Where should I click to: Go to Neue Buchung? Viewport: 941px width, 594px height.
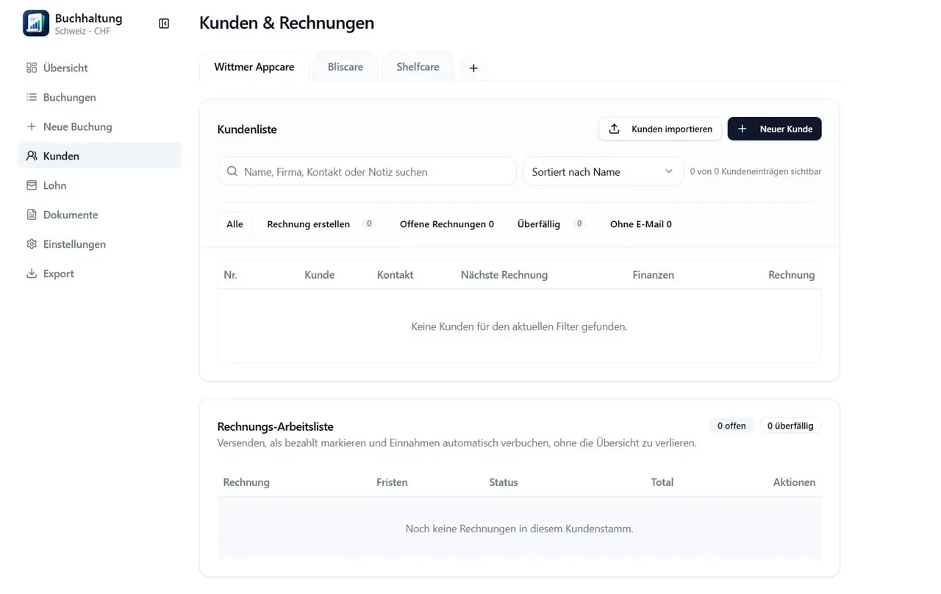point(99,126)
